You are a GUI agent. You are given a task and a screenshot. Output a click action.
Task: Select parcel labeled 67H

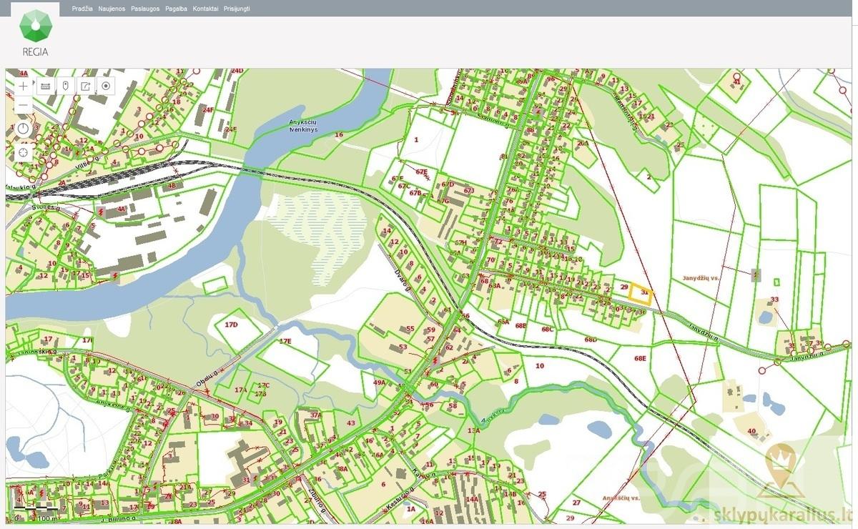[462, 242]
